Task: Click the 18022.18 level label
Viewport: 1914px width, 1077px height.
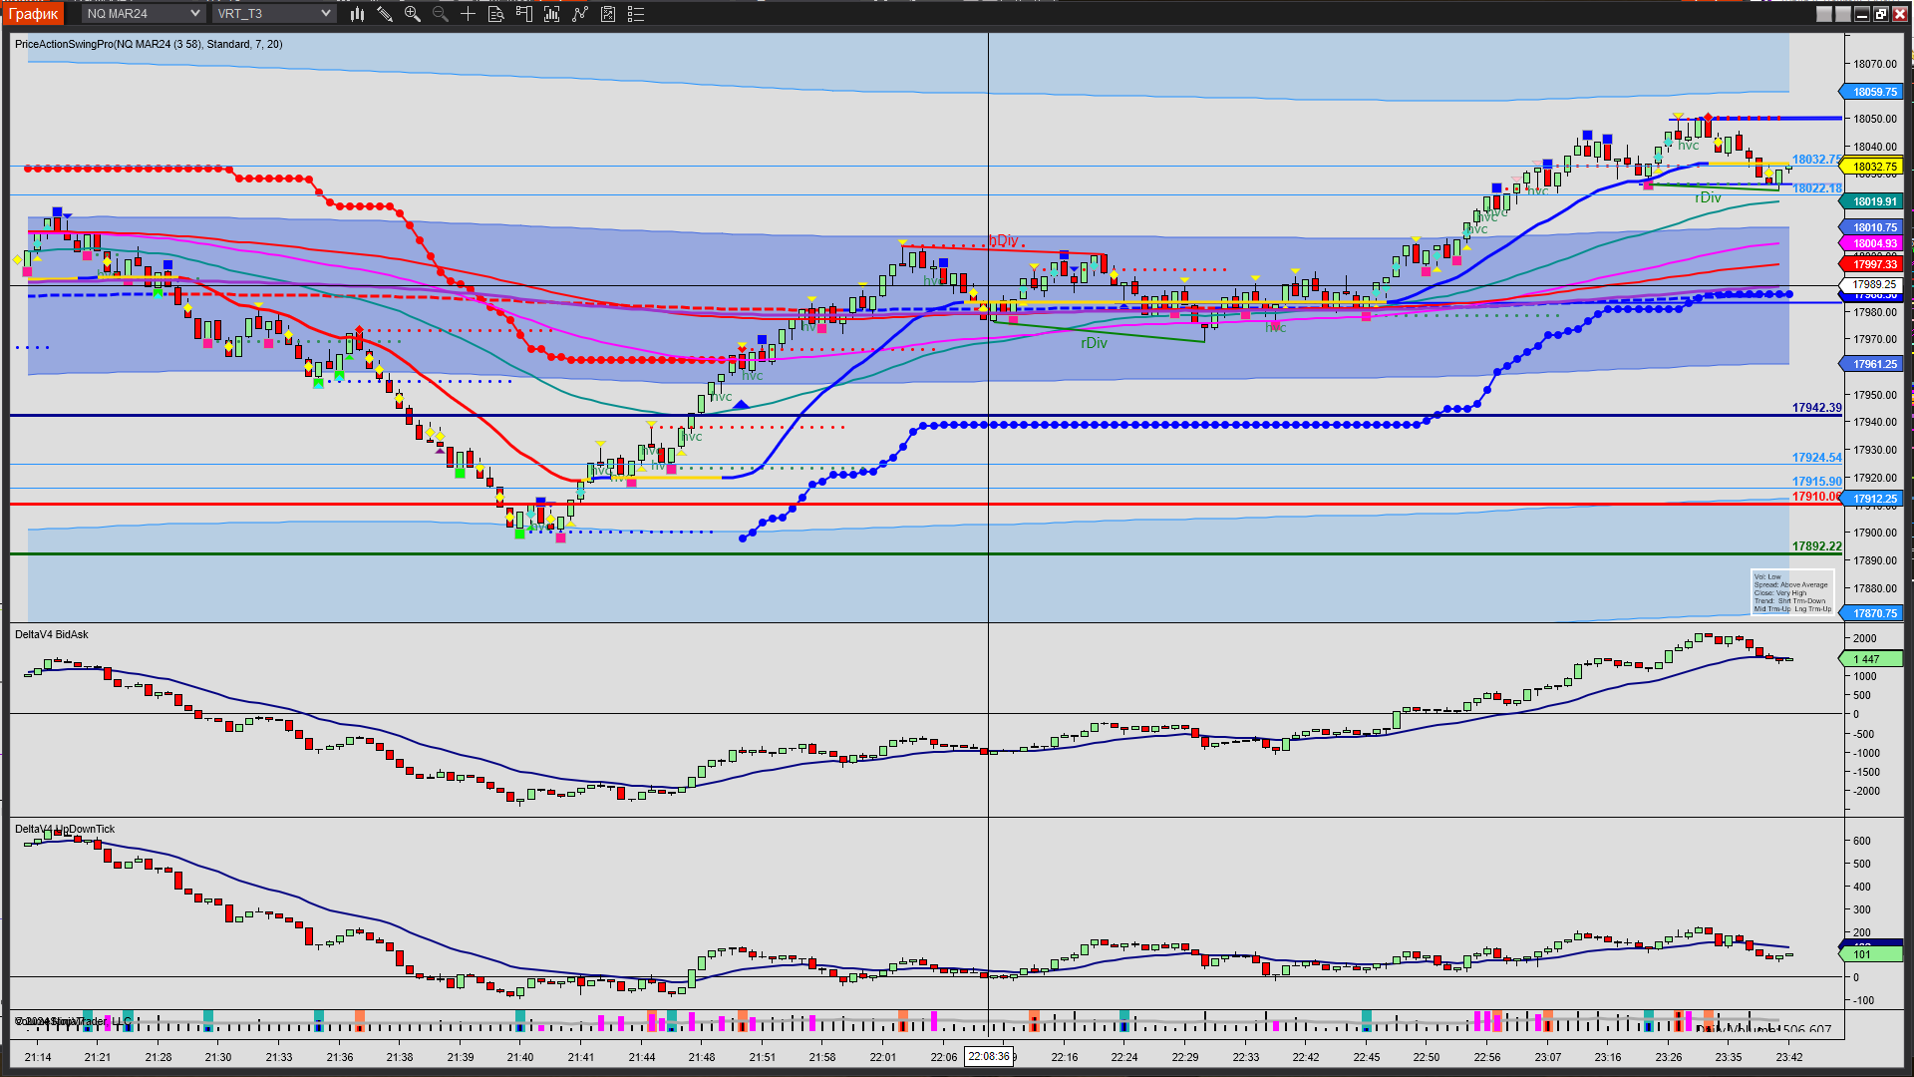Action: point(1816,188)
